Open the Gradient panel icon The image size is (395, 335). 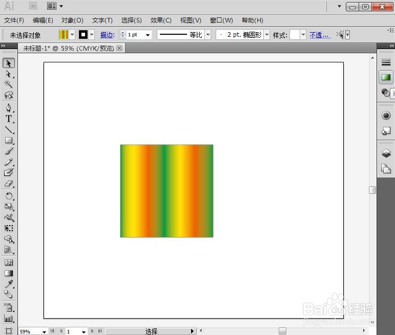point(386,77)
